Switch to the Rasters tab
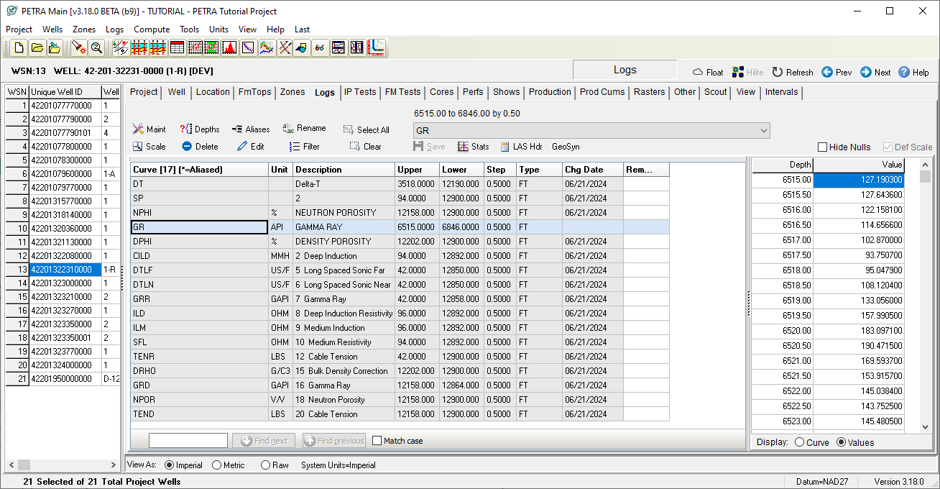 tap(649, 92)
